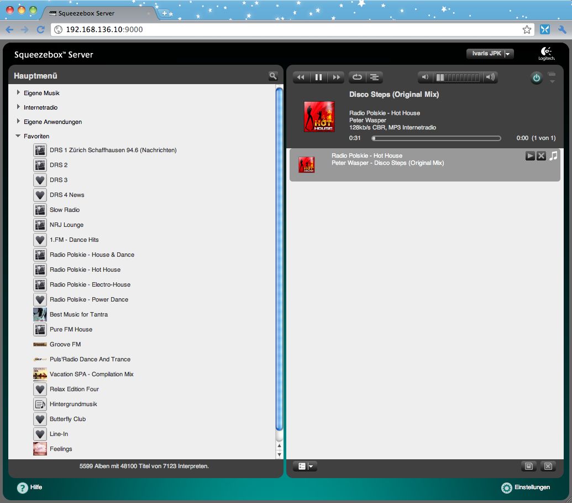572x503 pixels.
Task: Click the DRS 2 station icon
Action: click(x=40, y=165)
